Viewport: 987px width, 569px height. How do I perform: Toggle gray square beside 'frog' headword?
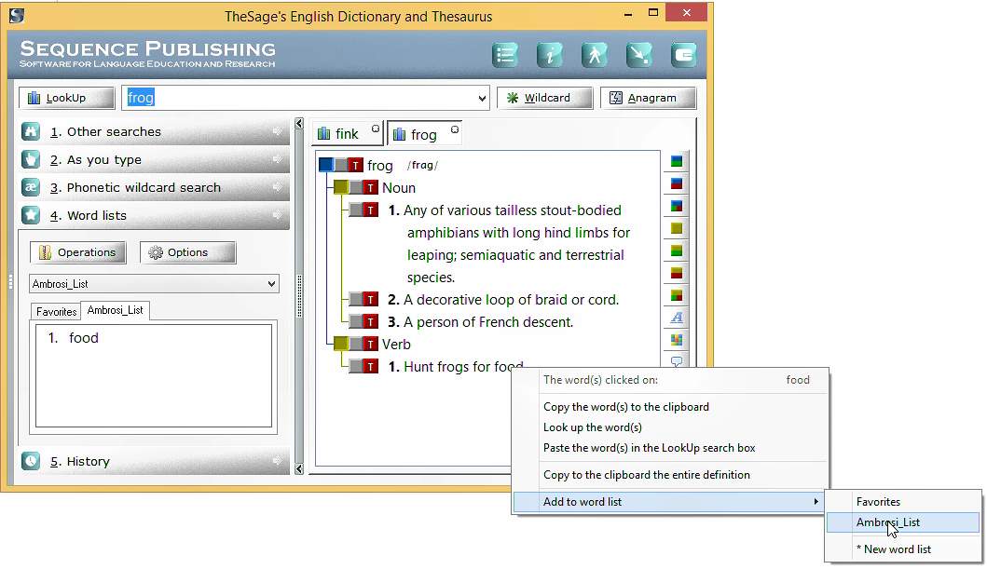341,166
